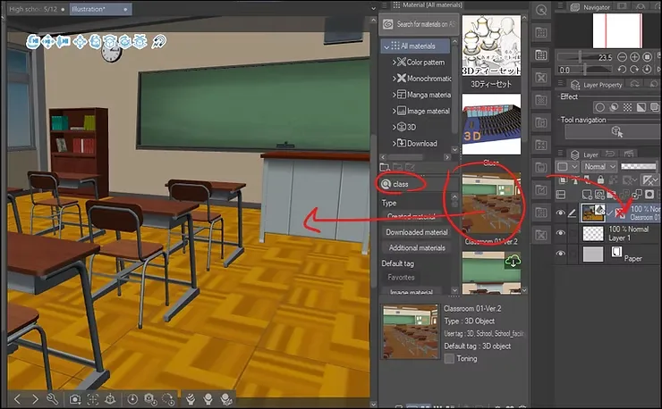Image resolution: width=662 pixels, height=409 pixels.
Task: Select the Navigator palette tab
Action: (x=590, y=7)
